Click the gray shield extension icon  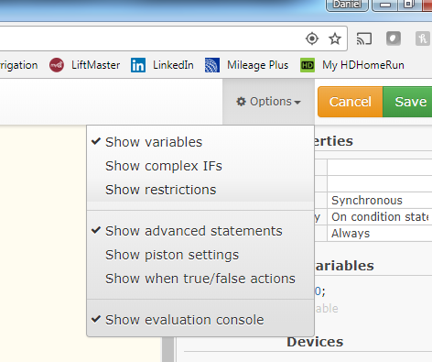394,38
